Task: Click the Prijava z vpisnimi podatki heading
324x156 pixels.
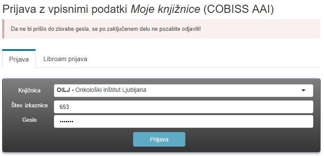Action: pos(65,9)
